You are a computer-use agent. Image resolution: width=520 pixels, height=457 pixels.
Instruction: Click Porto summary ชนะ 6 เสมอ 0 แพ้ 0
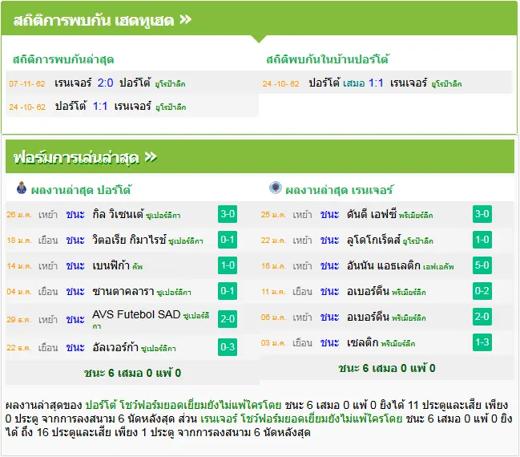tap(132, 373)
